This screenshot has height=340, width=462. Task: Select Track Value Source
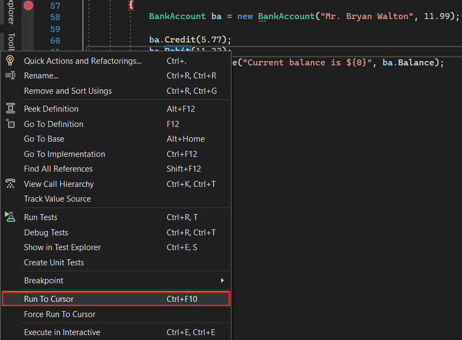[x=57, y=199]
